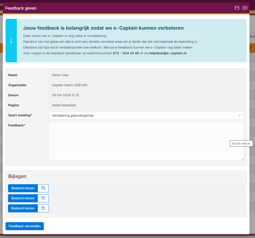Send feedback with Feedback verzenden button
Image resolution: width=255 pixels, height=238 pixels.
tap(25, 226)
